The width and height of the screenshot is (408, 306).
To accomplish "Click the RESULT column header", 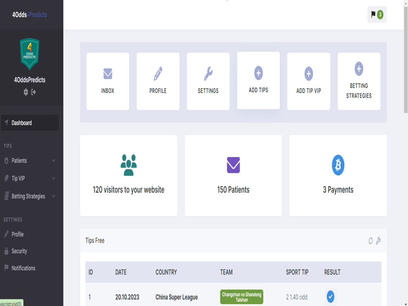I will point(332,272).
